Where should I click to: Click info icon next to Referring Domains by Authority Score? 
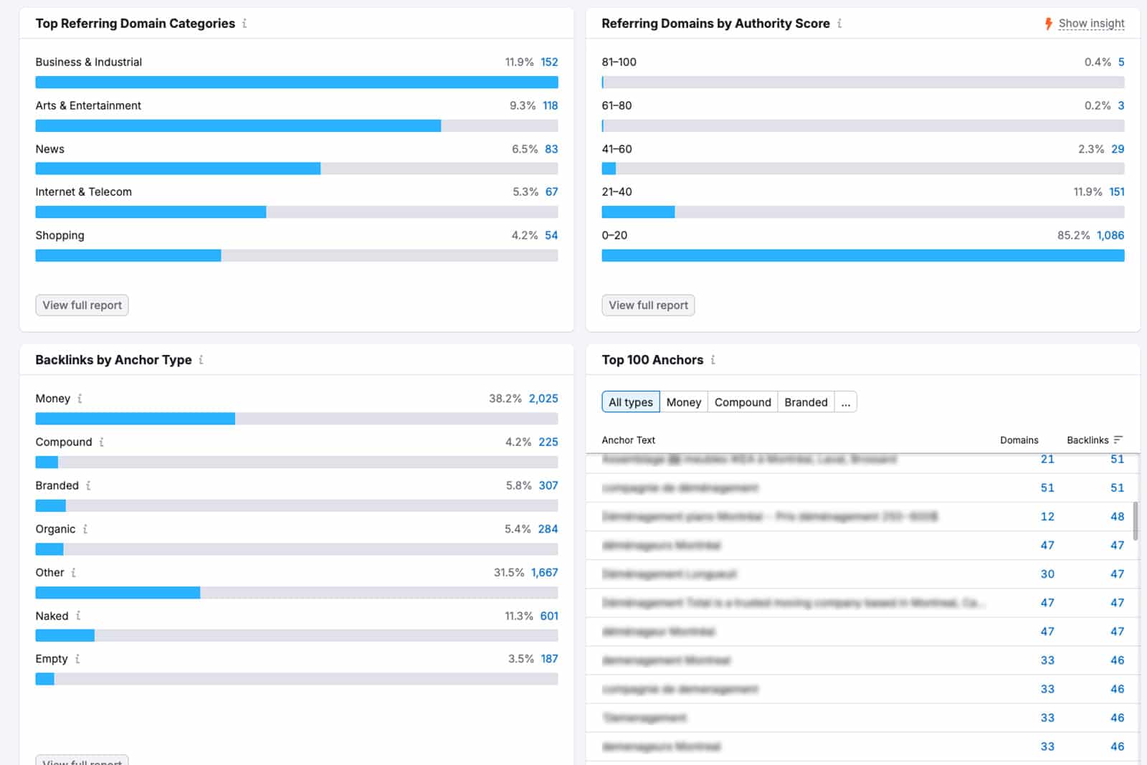[839, 24]
